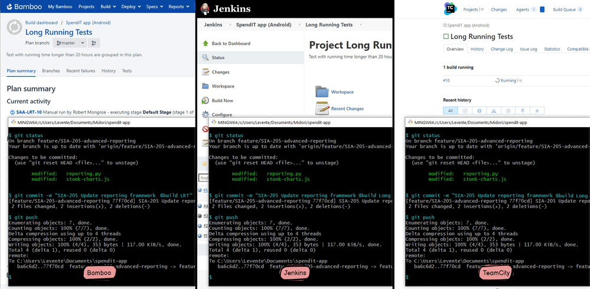Click the blue agent icon beside Agents
590x289 pixels.
point(542,9)
